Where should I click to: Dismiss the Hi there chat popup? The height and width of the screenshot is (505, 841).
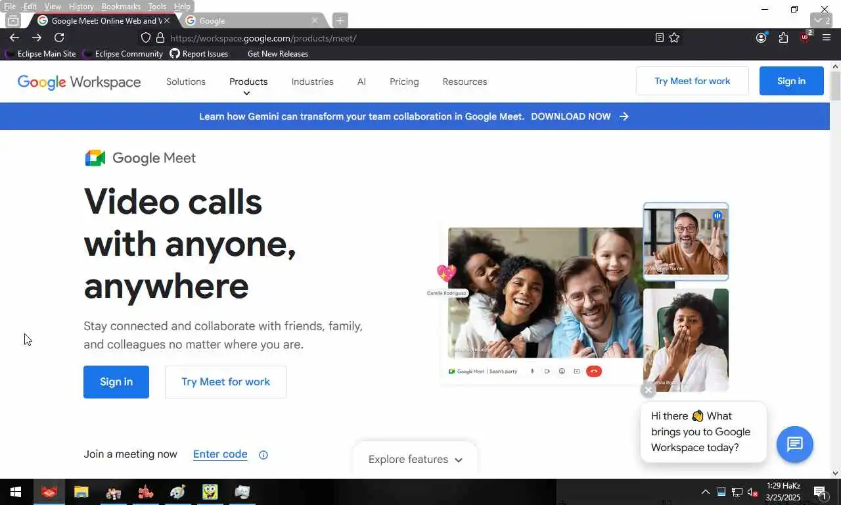coord(648,390)
